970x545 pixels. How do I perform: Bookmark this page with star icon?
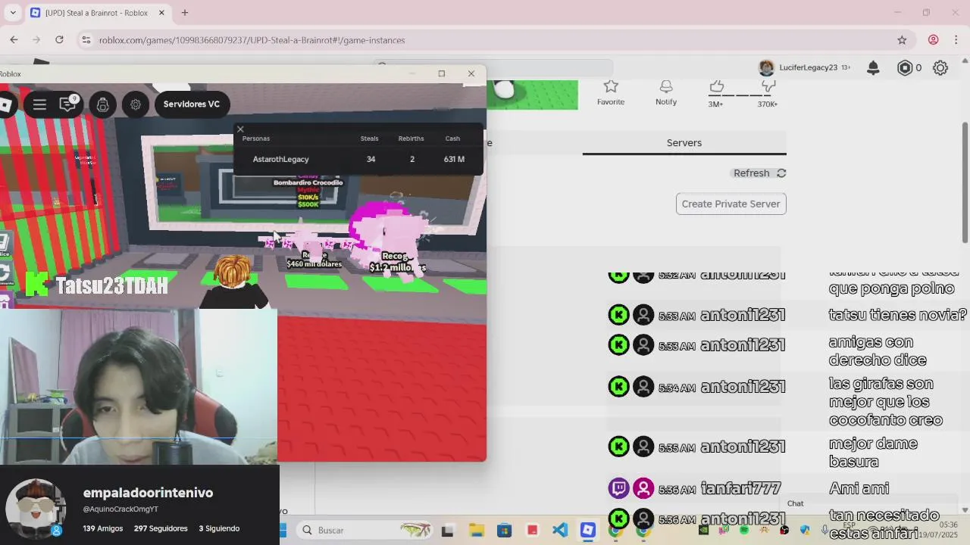point(902,40)
